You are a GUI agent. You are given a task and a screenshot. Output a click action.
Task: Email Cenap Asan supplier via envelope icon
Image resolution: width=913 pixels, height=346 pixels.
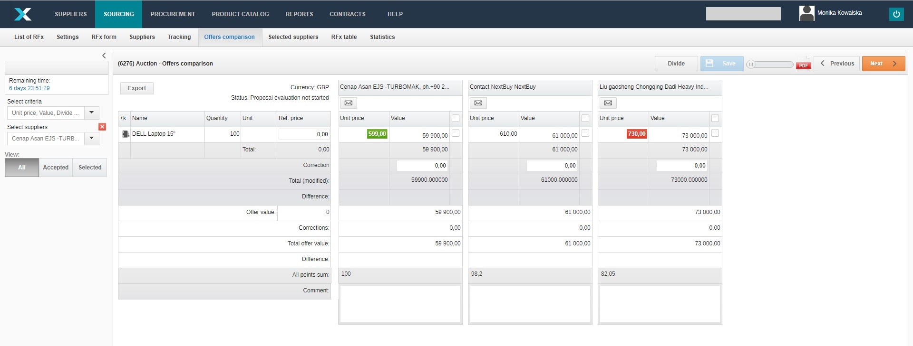click(348, 103)
